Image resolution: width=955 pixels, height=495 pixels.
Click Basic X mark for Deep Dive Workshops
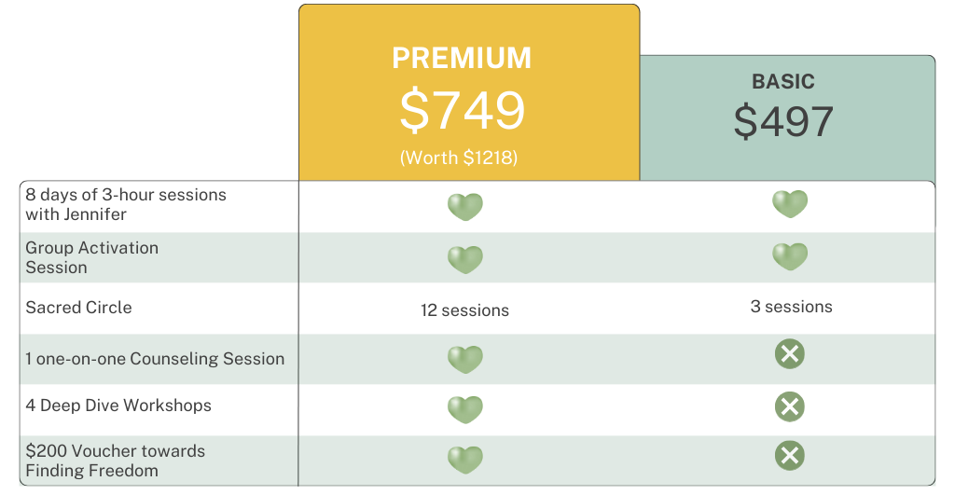click(x=790, y=406)
